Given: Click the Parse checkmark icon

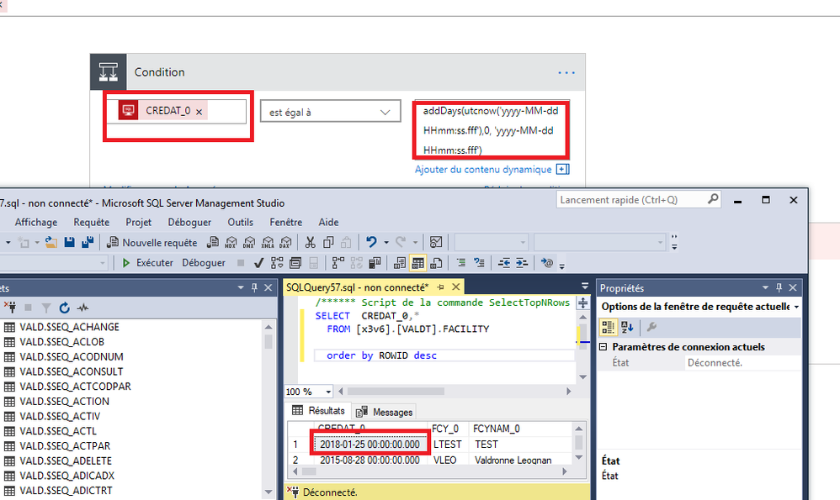Looking at the screenshot, I should point(258,262).
